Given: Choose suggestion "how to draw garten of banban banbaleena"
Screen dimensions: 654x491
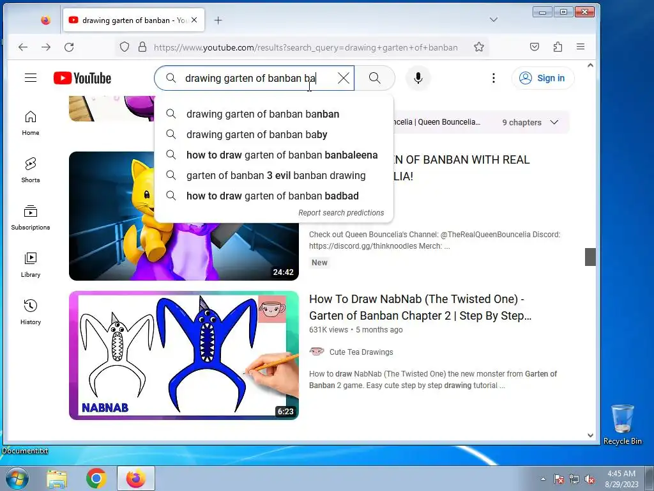Looking at the screenshot, I should pos(273,155).
